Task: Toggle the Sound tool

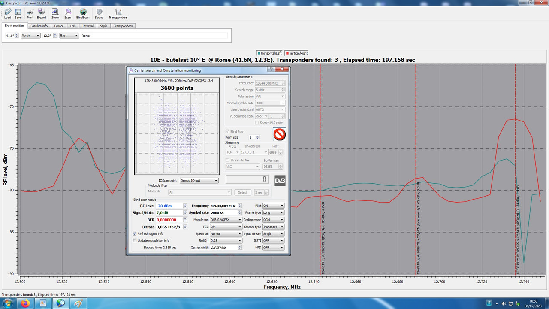Action: click(99, 13)
